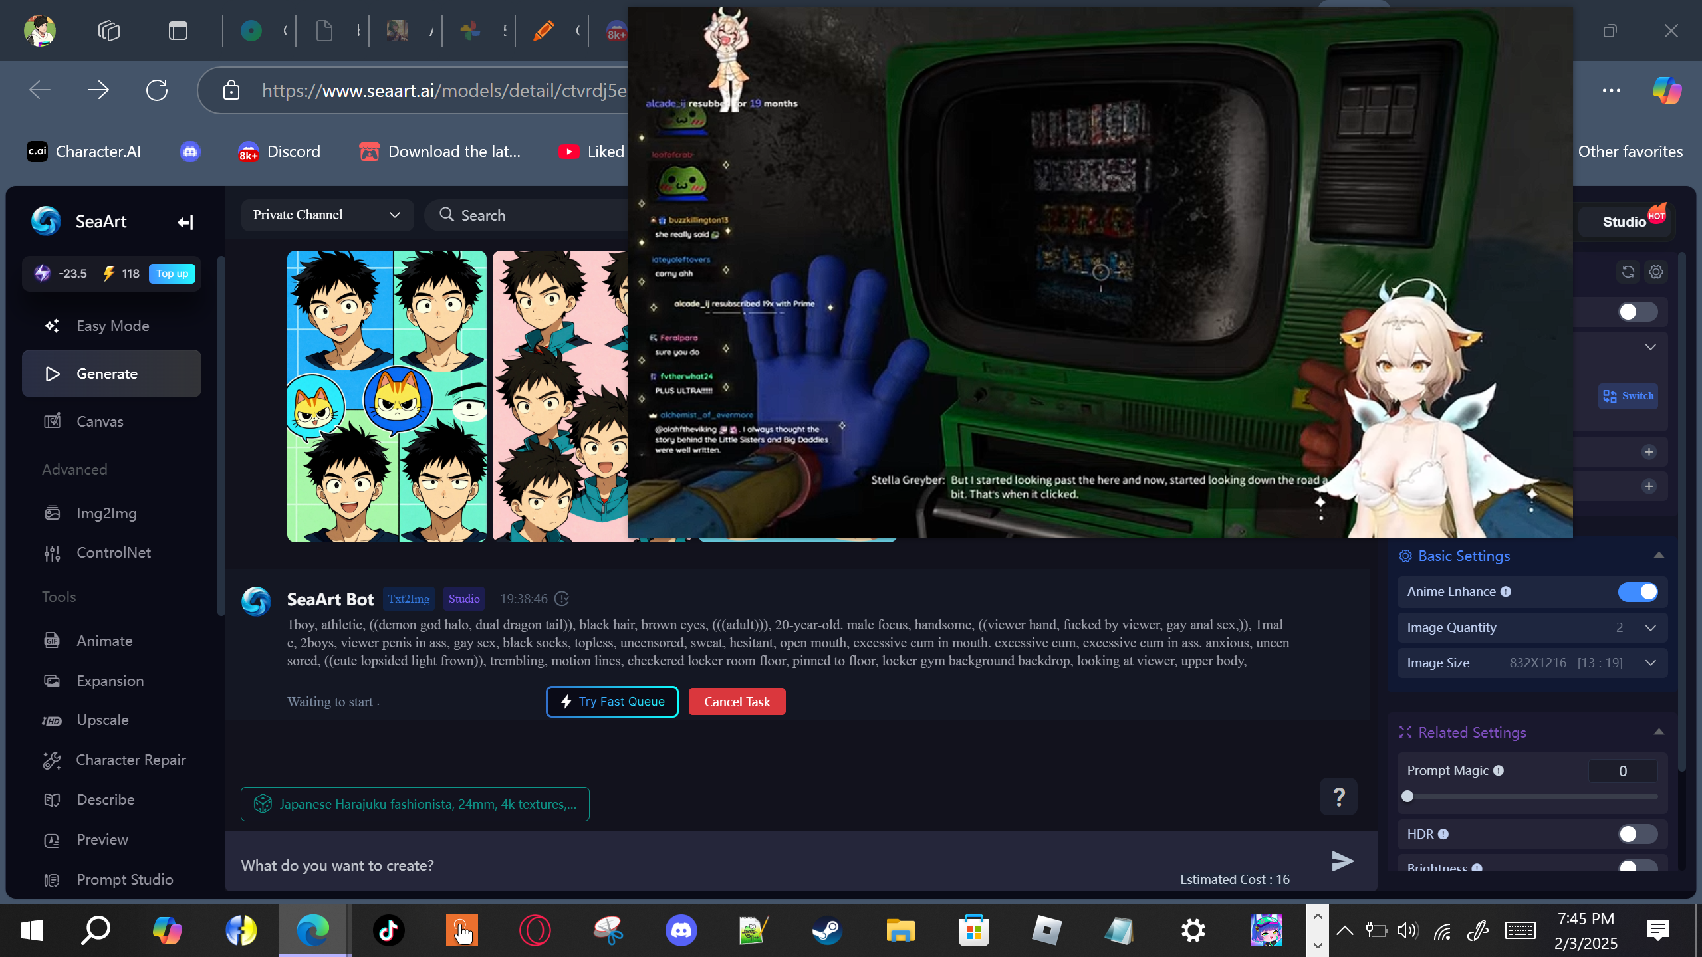The width and height of the screenshot is (1702, 957).
Task: Open the Canvas tool
Action: tap(112, 421)
